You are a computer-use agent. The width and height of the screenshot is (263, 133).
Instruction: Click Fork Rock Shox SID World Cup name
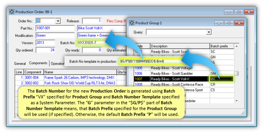click(80, 83)
